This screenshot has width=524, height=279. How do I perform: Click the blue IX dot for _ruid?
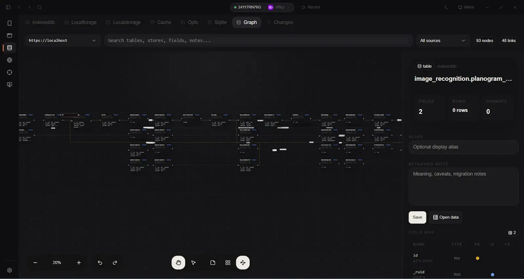tap(493, 274)
